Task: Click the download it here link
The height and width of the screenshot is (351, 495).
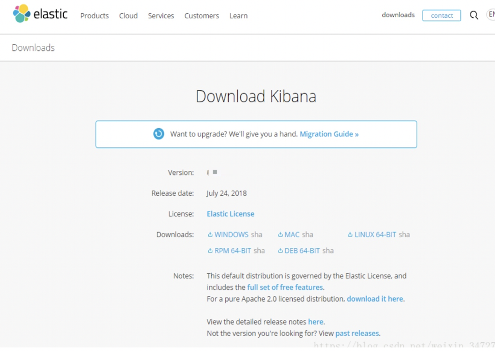Action: point(375,299)
